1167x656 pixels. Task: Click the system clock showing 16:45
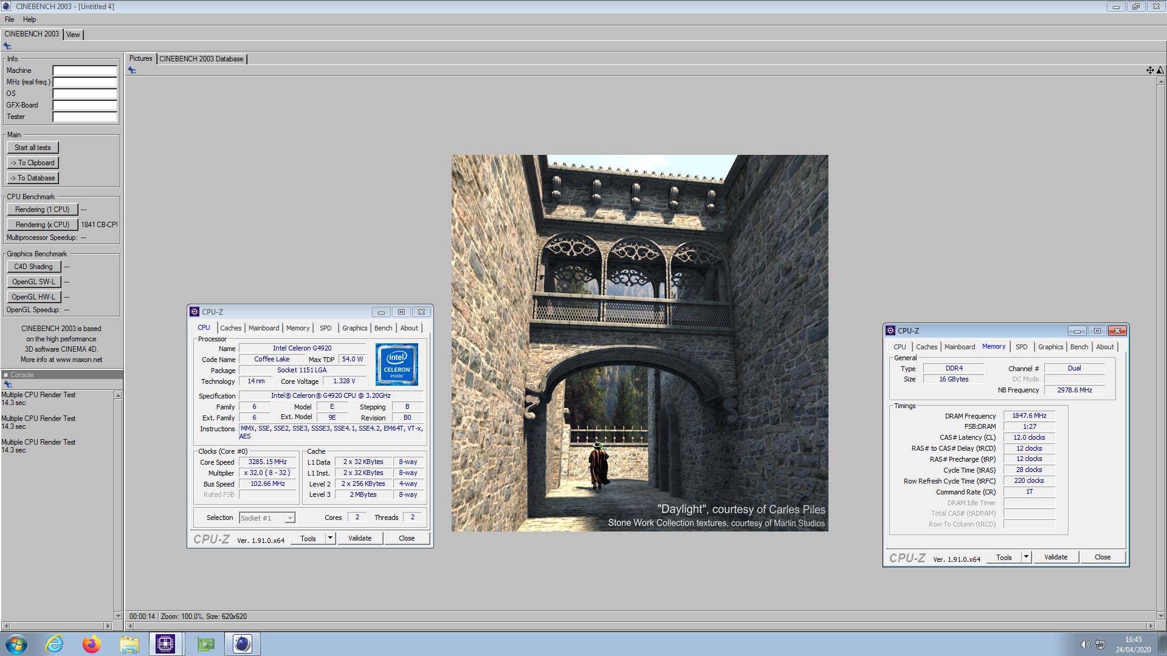(1133, 640)
